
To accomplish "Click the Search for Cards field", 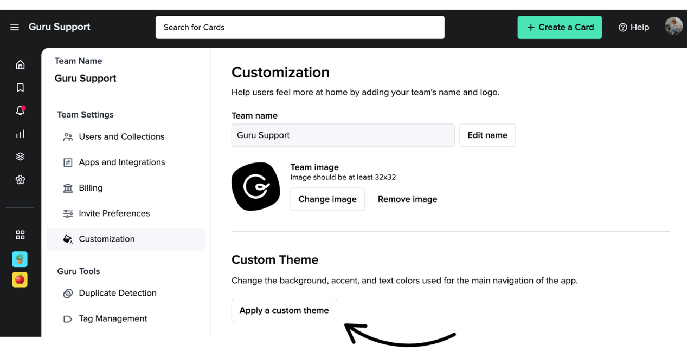I will pos(300,27).
